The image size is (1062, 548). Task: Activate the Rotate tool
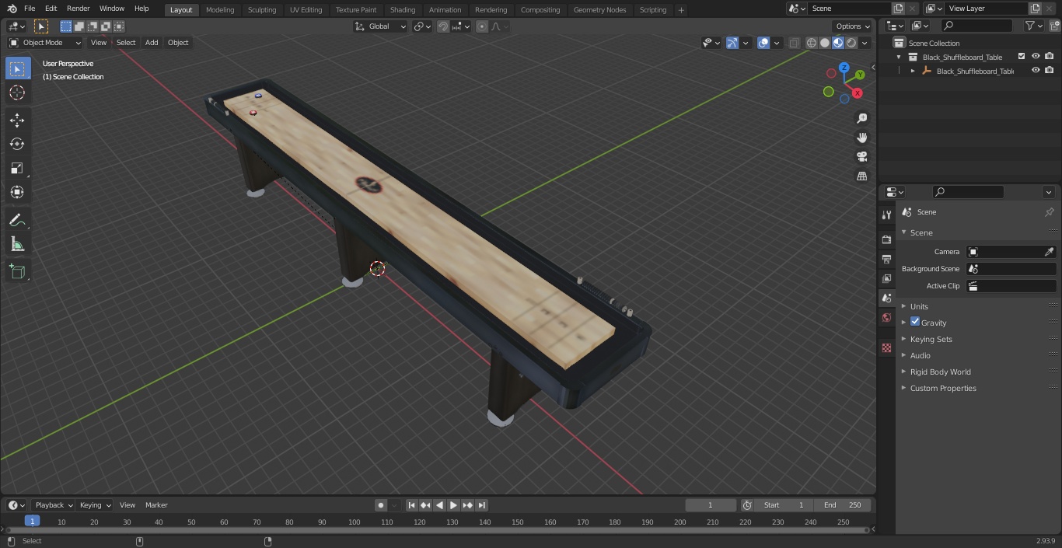17,144
